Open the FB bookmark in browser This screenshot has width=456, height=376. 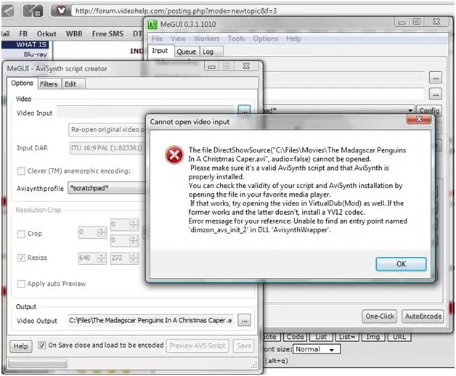click(23, 33)
